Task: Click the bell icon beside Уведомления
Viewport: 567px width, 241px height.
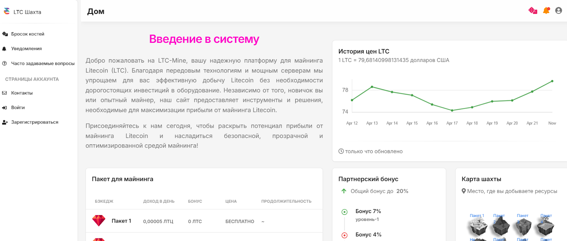Action: click(4, 49)
